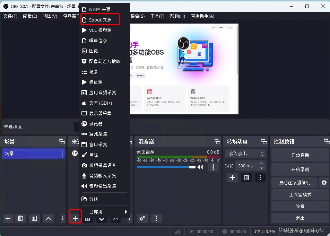Open virtual camera settings gear icon
This screenshot has height=236, width=330.
click(x=324, y=183)
